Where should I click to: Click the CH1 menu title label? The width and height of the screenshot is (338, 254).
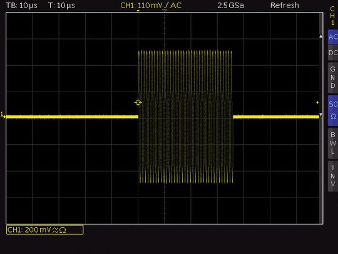(x=332, y=16)
